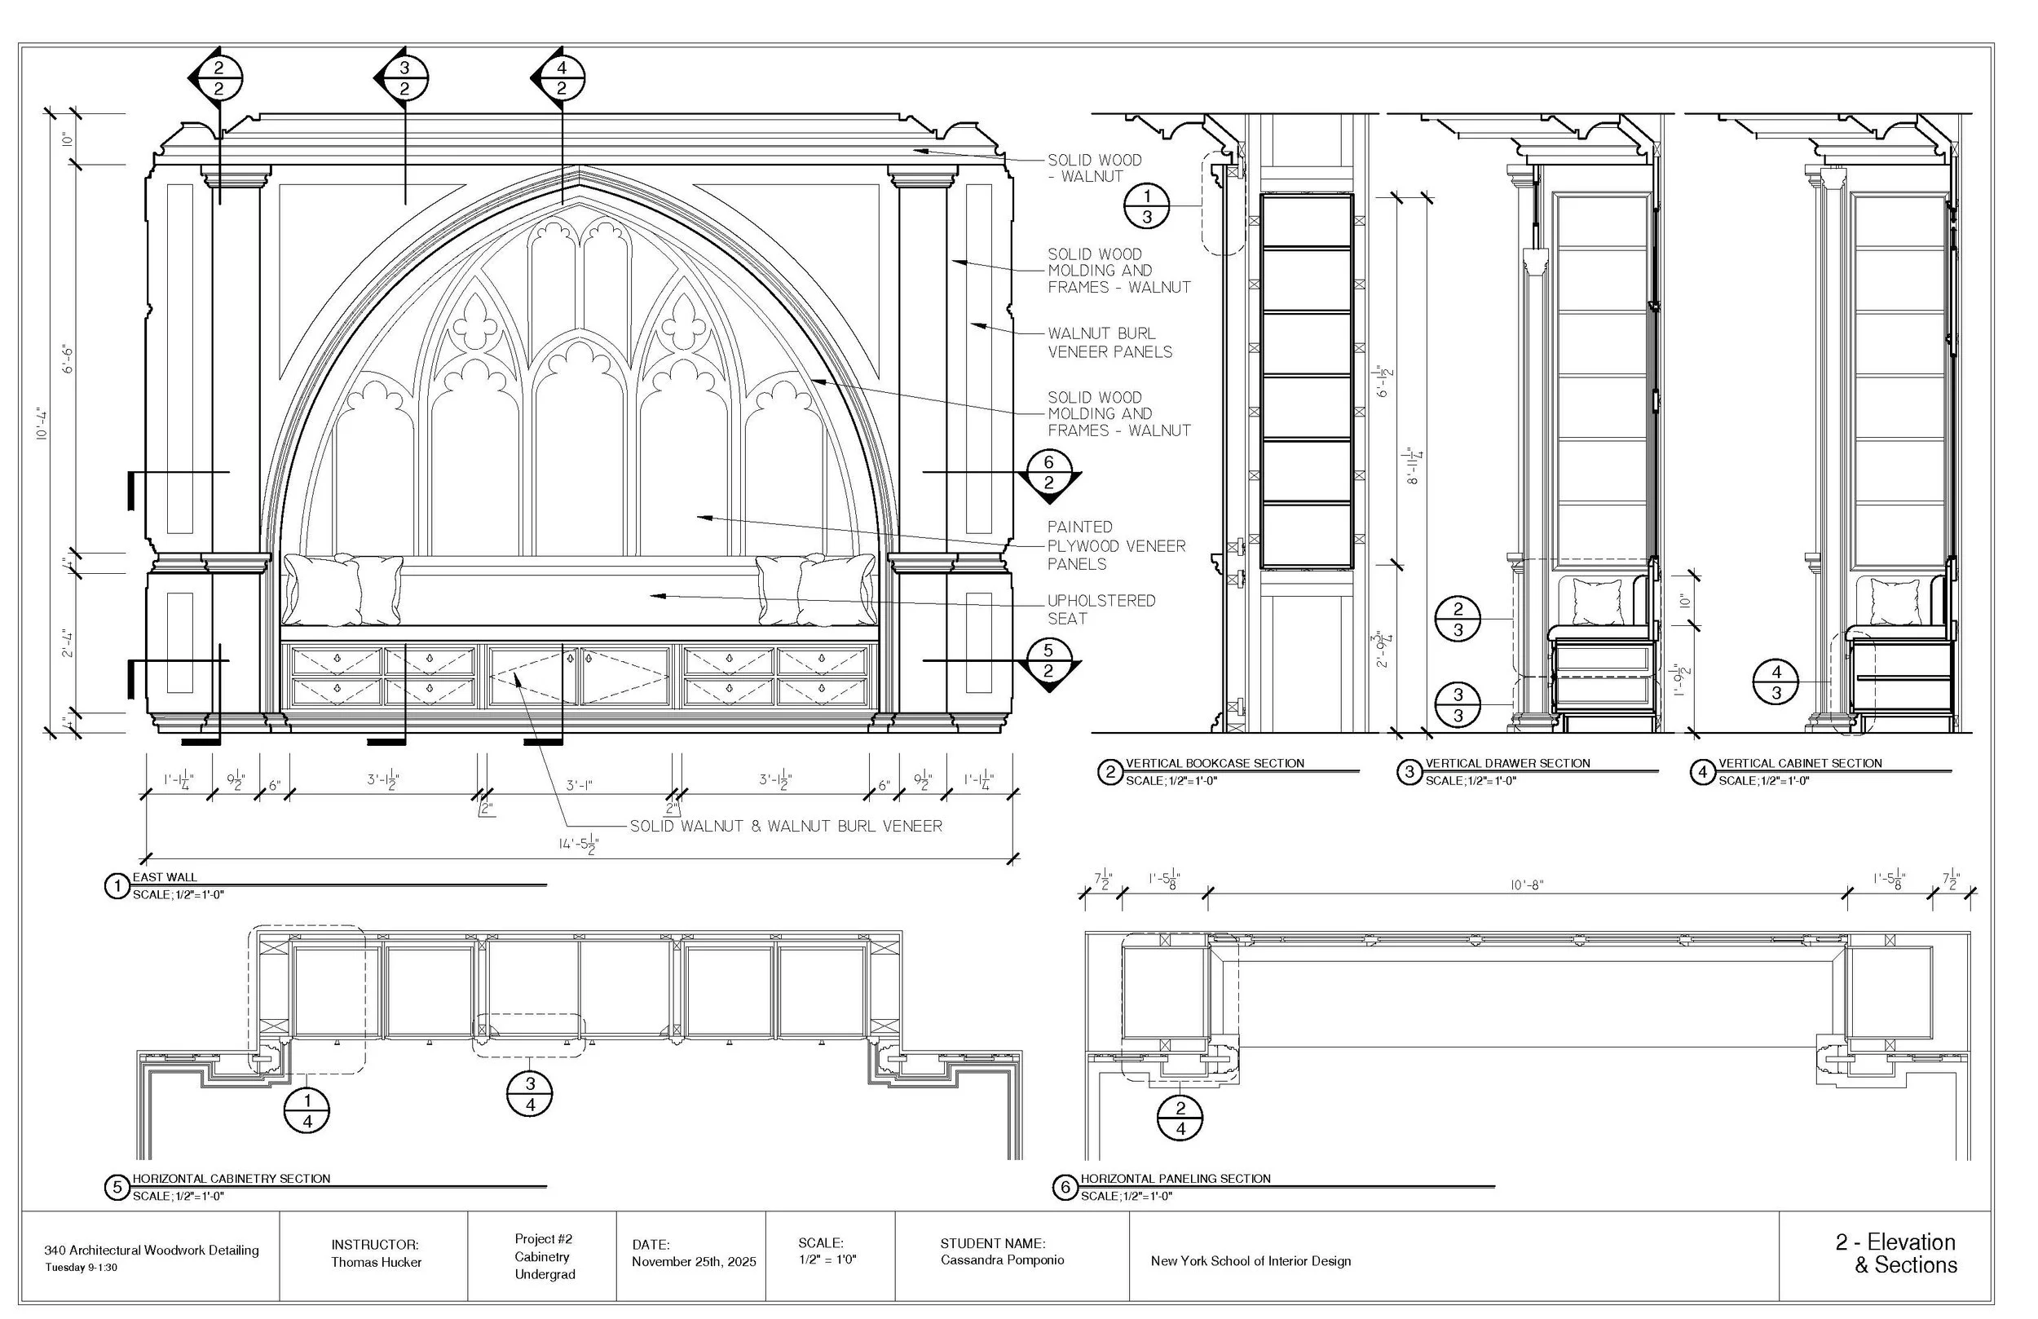Click the 3/2 section cut marker
Image resolution: width=2038 pixels, height=1319 pixels.
tap(404, 78)
